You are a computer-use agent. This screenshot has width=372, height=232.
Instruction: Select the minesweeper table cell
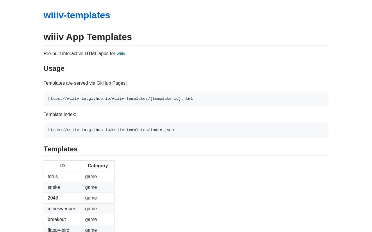pyautogui.click(x=62, y=209)
